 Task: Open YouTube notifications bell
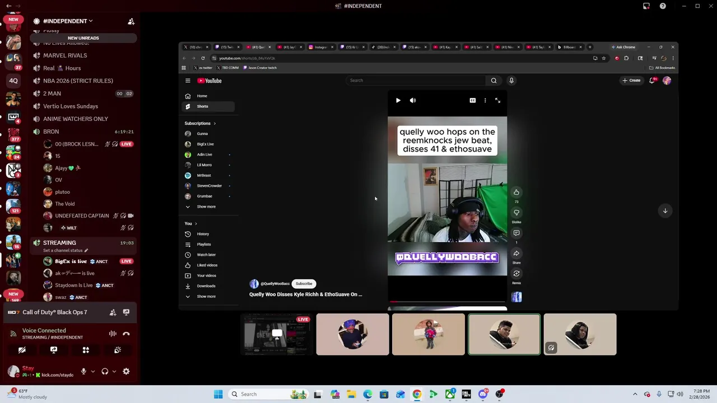(x=652, y=81)
